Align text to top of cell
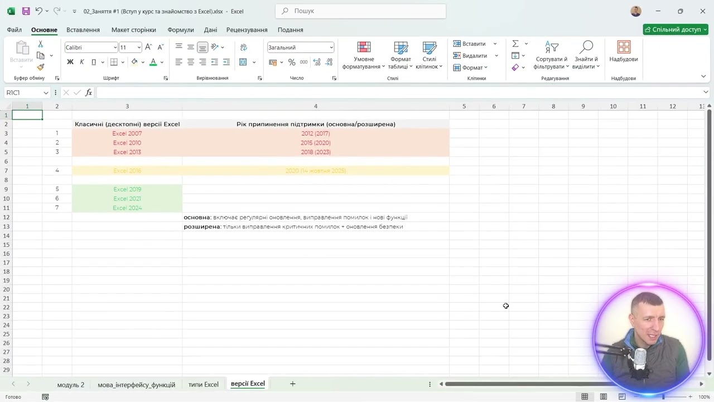The image size is (714, 402). 179,47
